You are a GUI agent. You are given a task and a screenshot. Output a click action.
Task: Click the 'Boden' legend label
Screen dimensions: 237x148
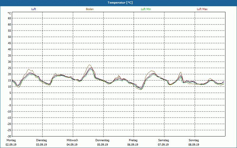tap(90, 9)
